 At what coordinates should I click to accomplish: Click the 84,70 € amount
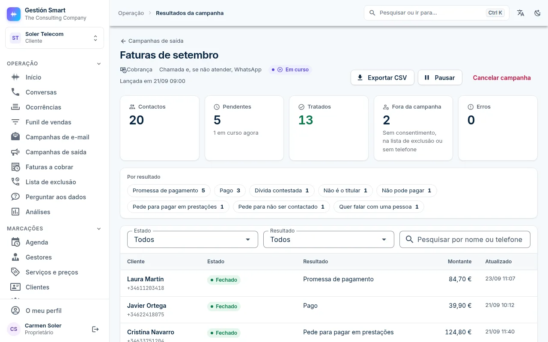coord(460,279)
